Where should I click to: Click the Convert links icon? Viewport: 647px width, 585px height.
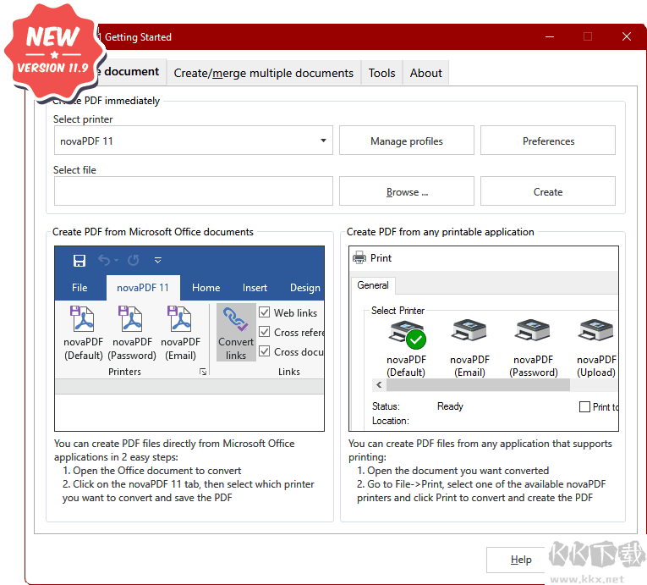click(236, 321)
